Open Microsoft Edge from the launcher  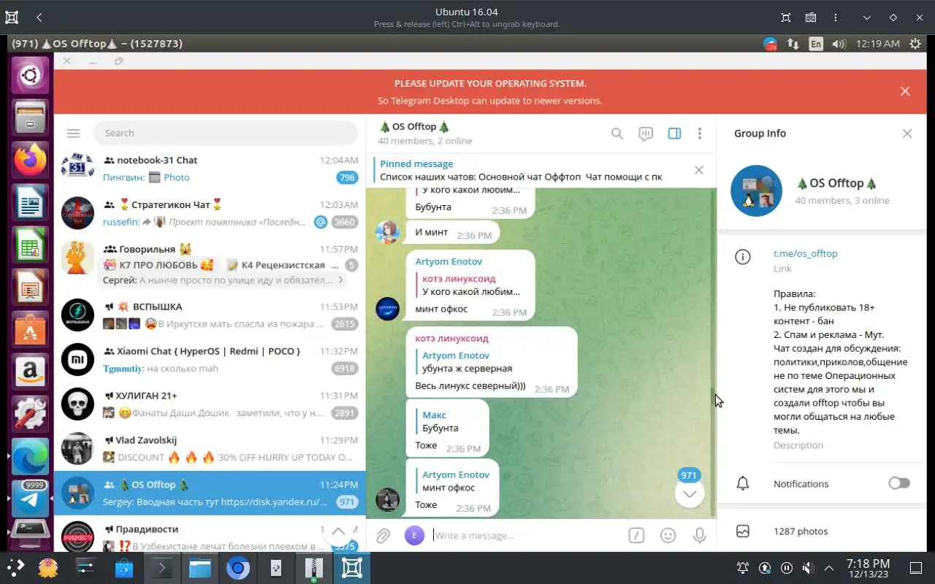coord(30,456)
